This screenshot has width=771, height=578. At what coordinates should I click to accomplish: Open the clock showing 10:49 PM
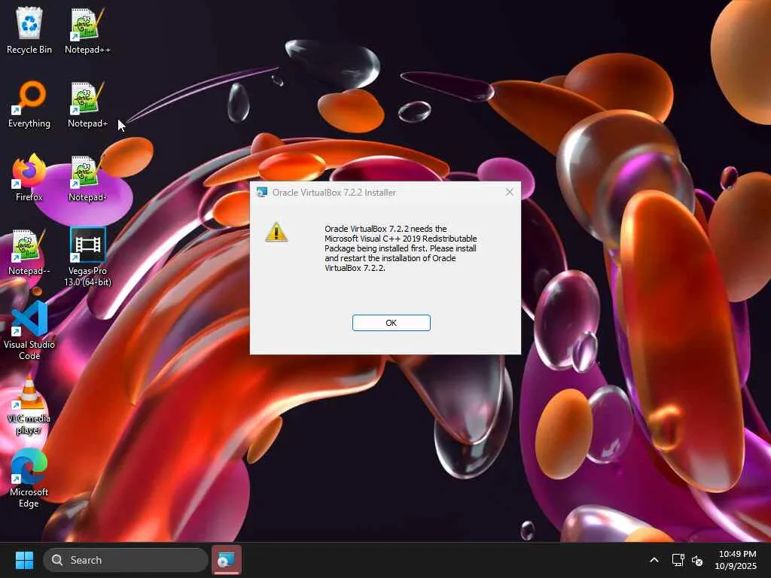click(736, 560)
